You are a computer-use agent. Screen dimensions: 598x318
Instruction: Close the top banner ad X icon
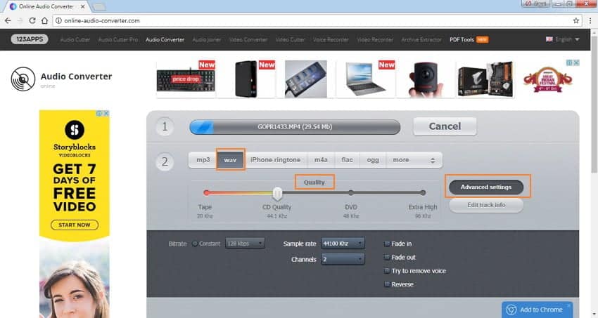coord(577,62)
